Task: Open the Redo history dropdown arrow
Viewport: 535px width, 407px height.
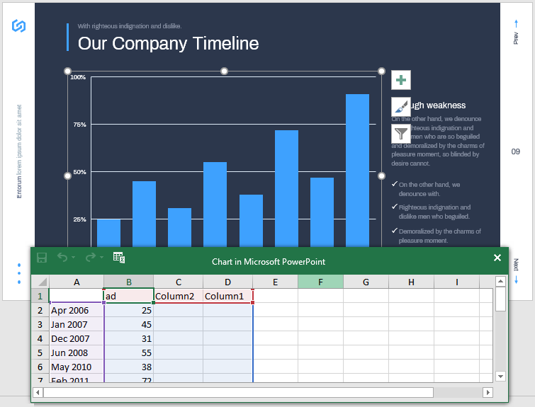Action: click(x=101, y=258)
